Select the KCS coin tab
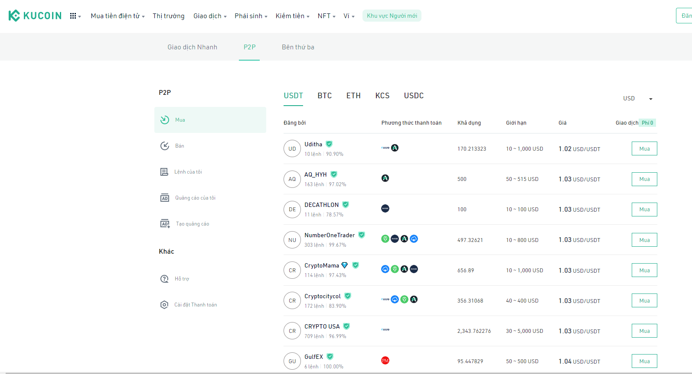The width and height of the screenshot is (692, 374). coord(382,96)
